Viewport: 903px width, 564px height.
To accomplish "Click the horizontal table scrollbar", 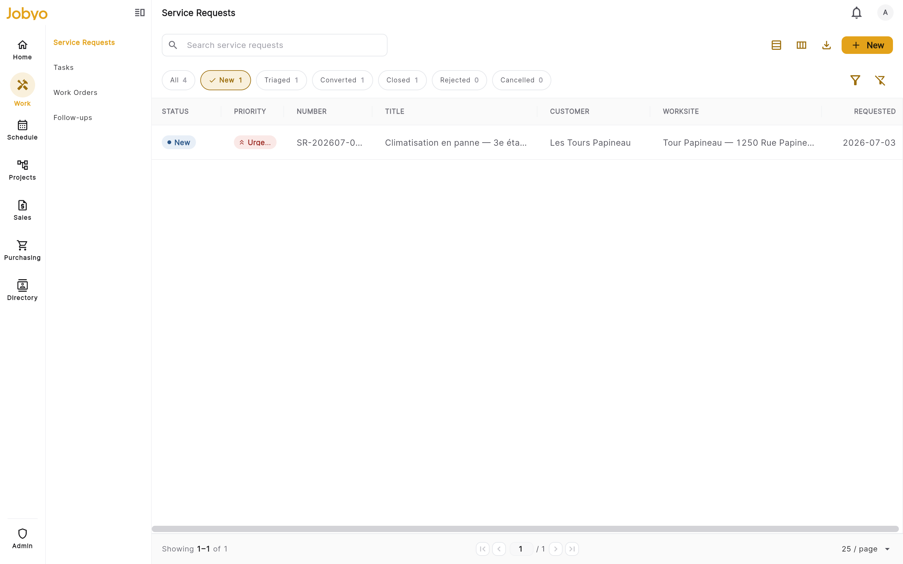I will [x=525, y=529].
